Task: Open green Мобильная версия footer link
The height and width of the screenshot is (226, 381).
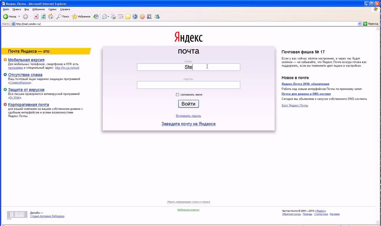Action: 188,210
